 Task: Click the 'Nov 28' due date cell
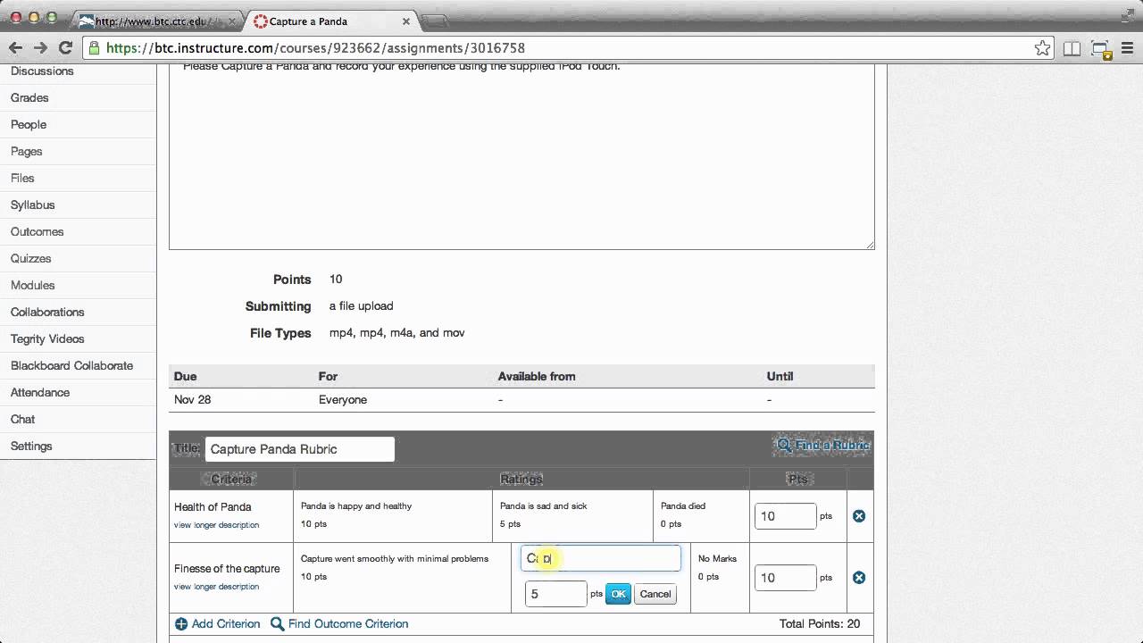click(x=192, y=400)
